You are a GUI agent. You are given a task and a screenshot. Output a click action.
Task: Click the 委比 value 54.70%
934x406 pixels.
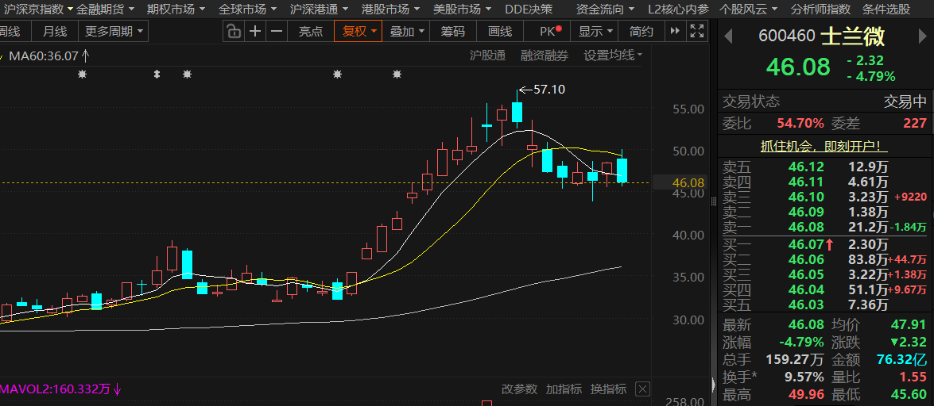tap(800, 124)
